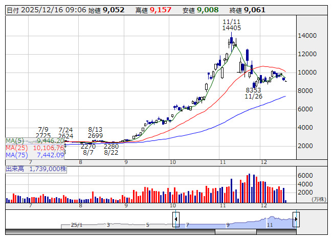Click the 7/24 2624 high label

(65, 133)
